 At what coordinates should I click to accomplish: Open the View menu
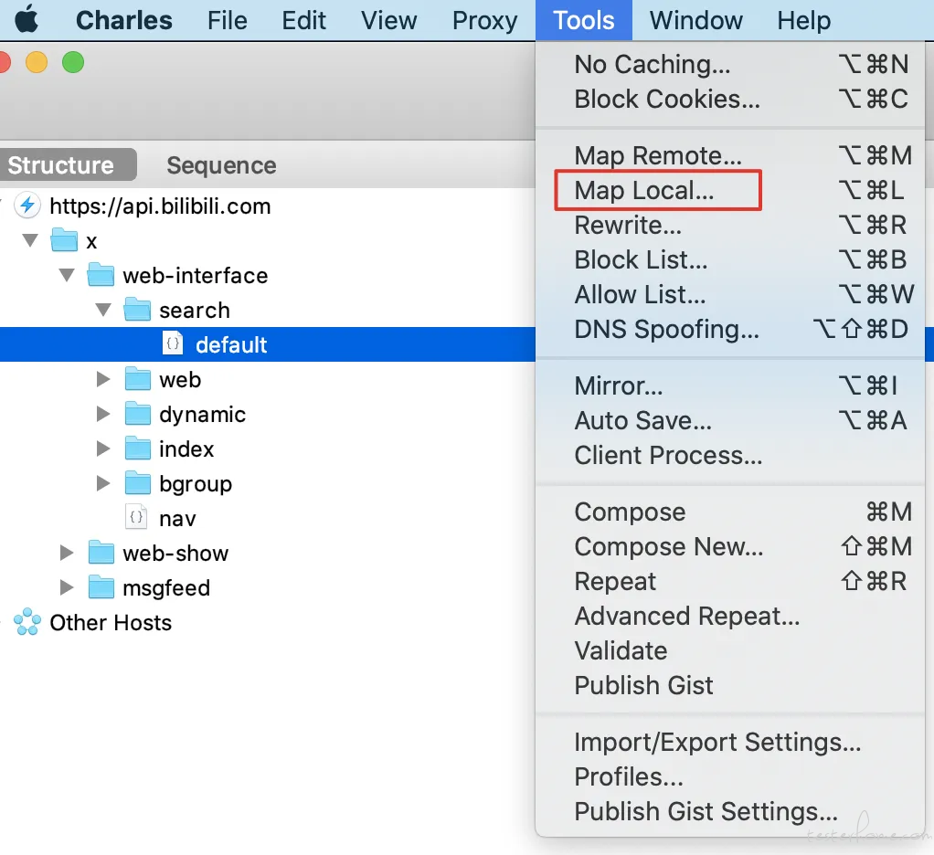coord(388,20)
